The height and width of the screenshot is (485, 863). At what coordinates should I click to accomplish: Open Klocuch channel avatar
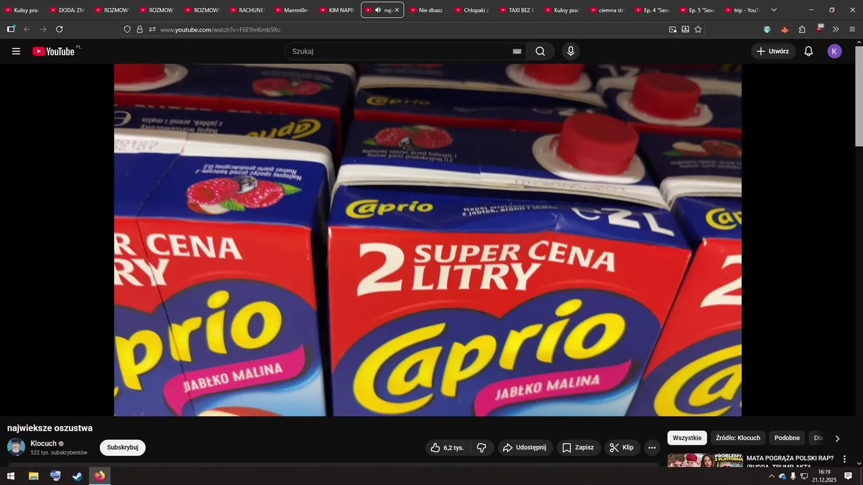[16, 447]
